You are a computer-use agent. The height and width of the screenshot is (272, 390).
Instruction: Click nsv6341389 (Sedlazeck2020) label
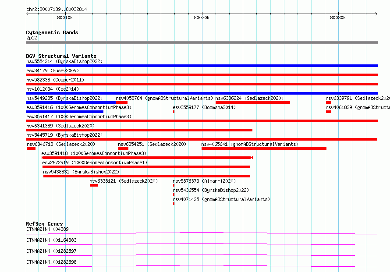pyautogui.click(x=60, y=126)
